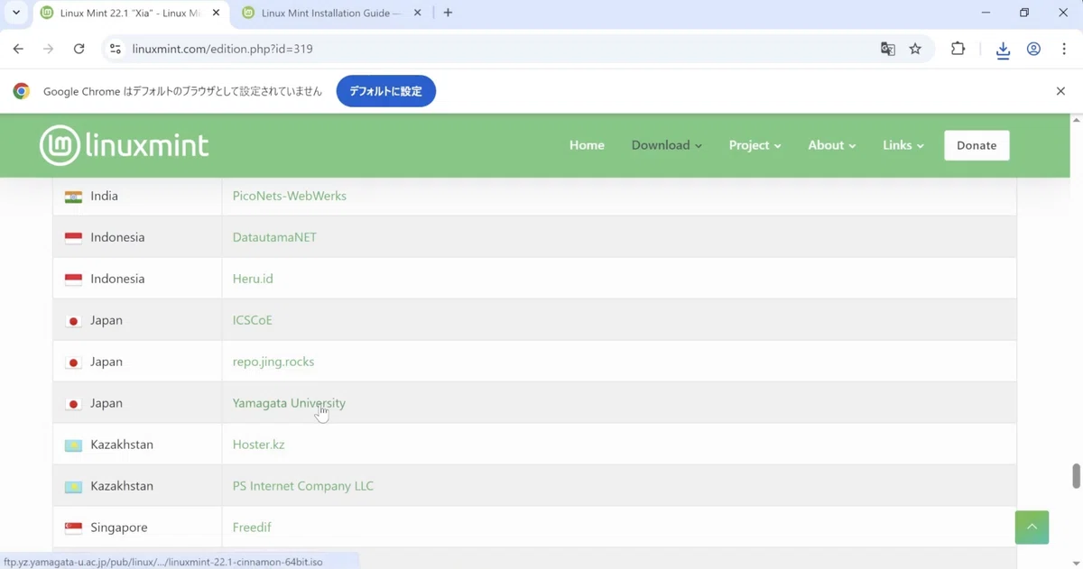Open the Chrome profile icon
Image resolution: width=1083 pixels, height=569 pixels.
click(1033, 49)
